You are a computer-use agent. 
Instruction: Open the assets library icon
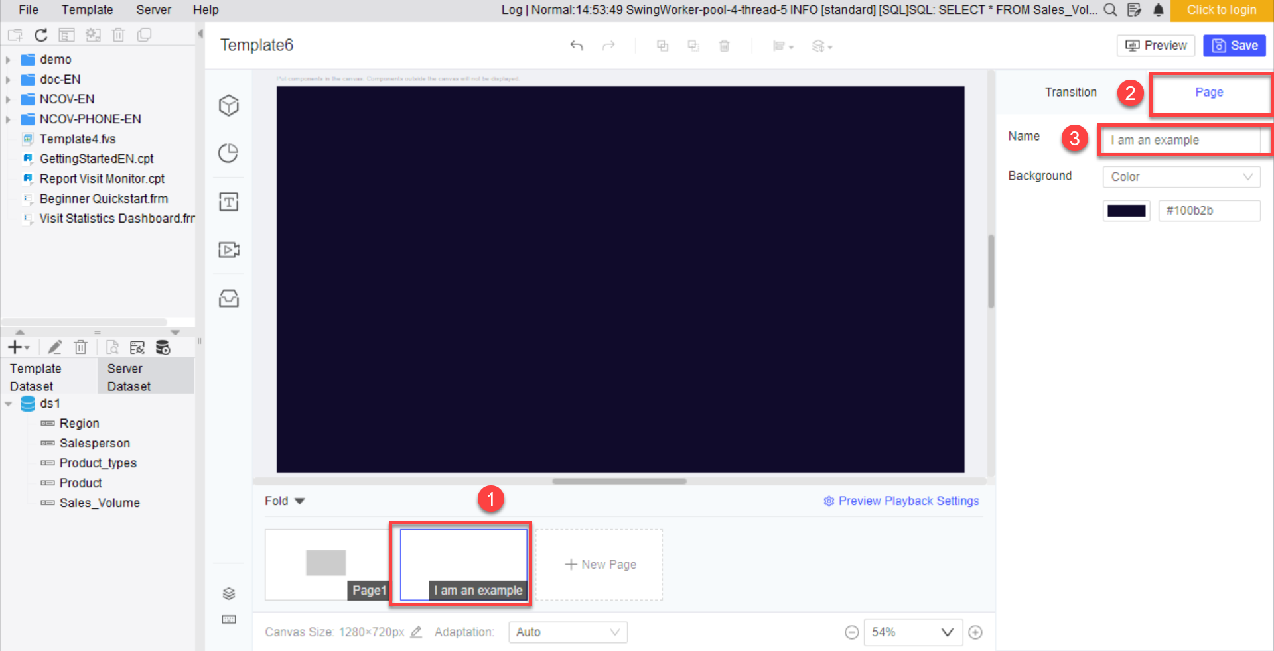click(x=228, y=298)
